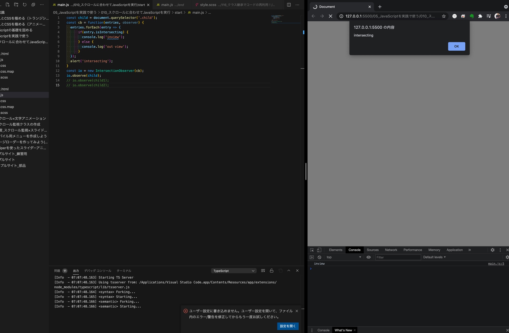Viewport: 509px width, 333px height.
Task: Click the console Filter input field
Action: pyautogui.click(x=398, y=257)
